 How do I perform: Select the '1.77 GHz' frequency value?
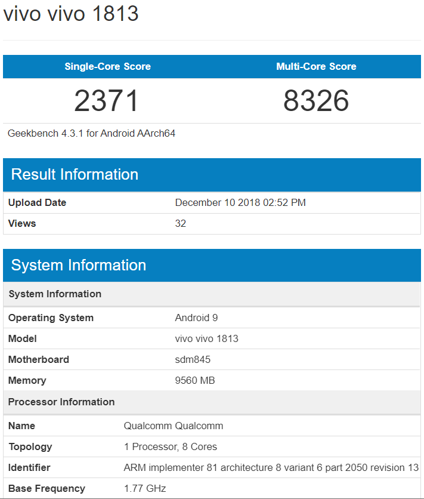[x=145, y=488]
